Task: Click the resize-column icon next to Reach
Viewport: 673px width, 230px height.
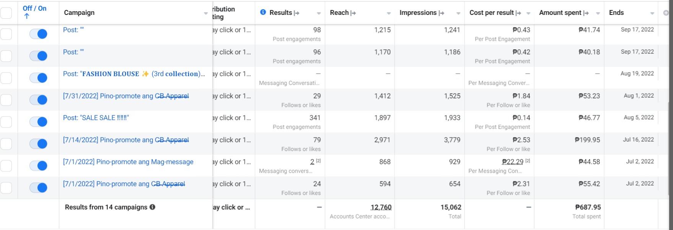Action: [353, 13]
